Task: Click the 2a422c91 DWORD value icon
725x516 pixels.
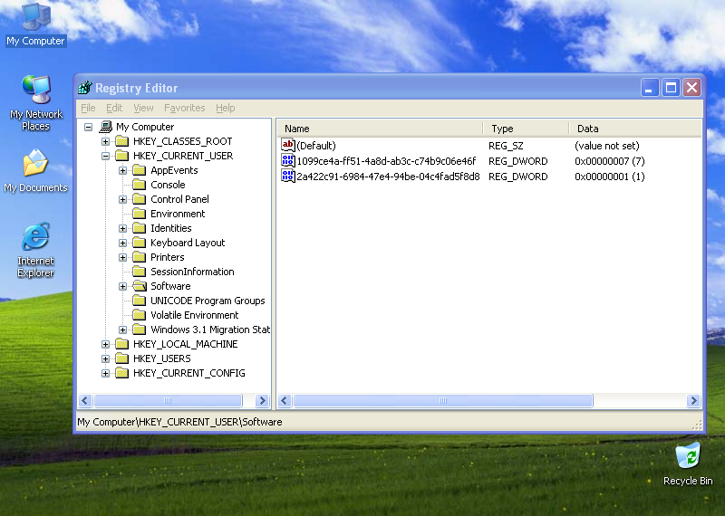Action: coord(287,176)
